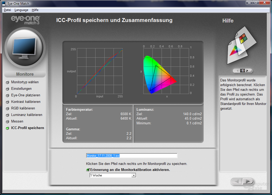
Task: Go to previous help page arrow
Action: pyautogui.click(x=237, y=71)
